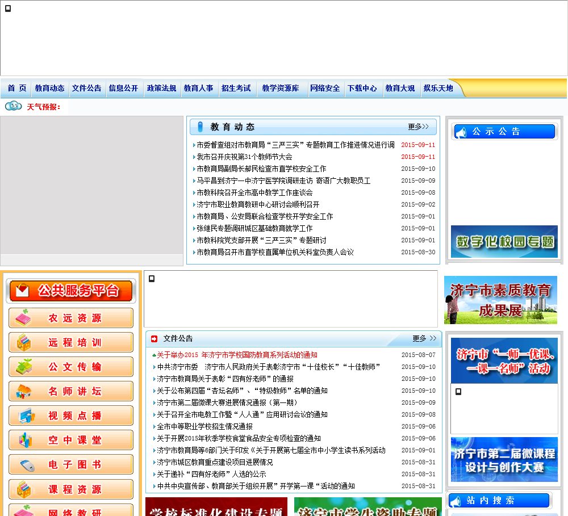Click megaphone icon on 站内搜索 header

[x=456, y=501]
